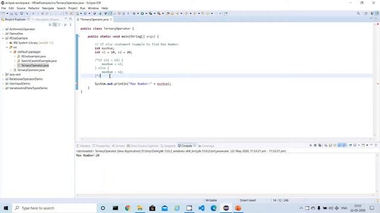Open the Windows Start menu
The image size is (380, 213).
pyautogui.click(x=6, y=208)
